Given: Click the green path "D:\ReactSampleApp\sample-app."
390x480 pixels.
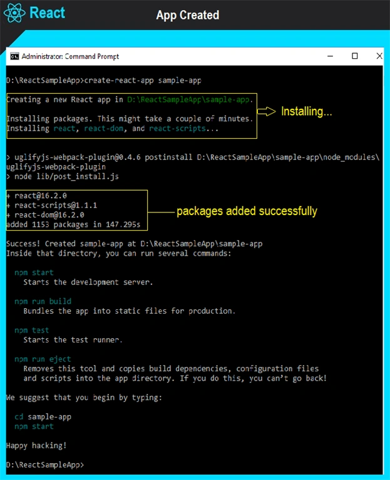Looking at the screenshot, I should click(x=190, y=100).
